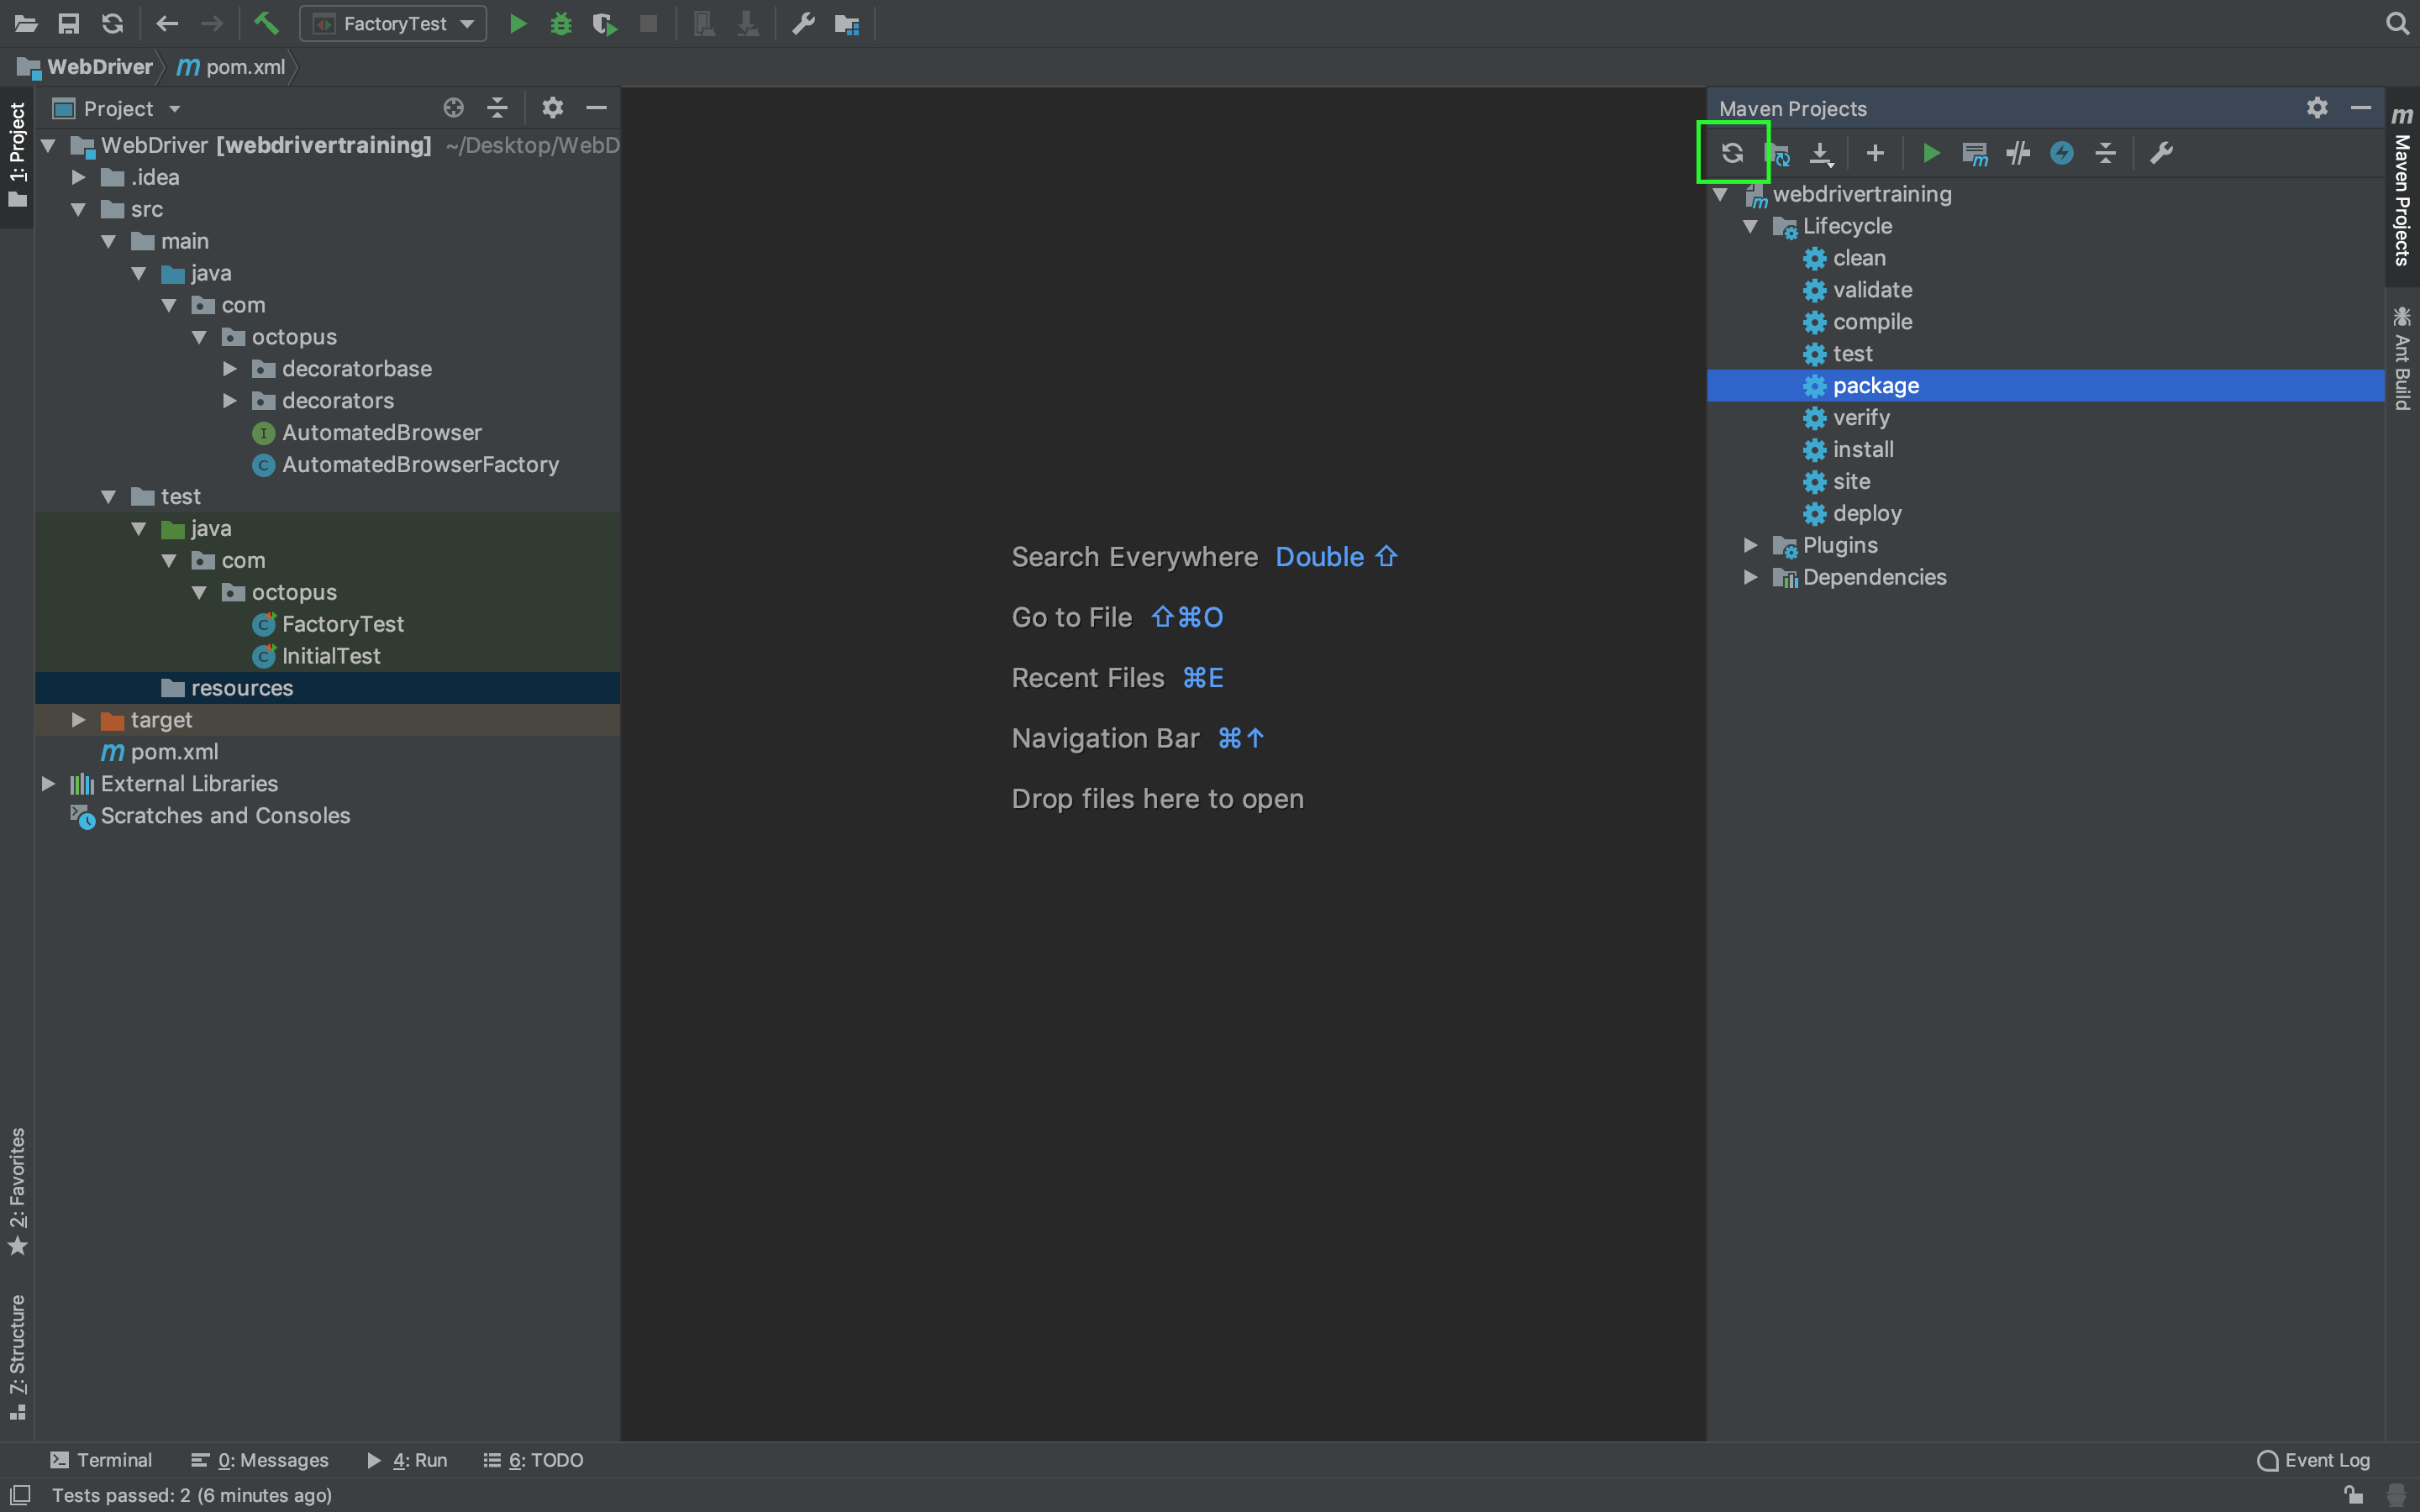Open the FactoryTest run configuration dropdown
This screenshot has width=2420, height=1512.
(393, 23)
